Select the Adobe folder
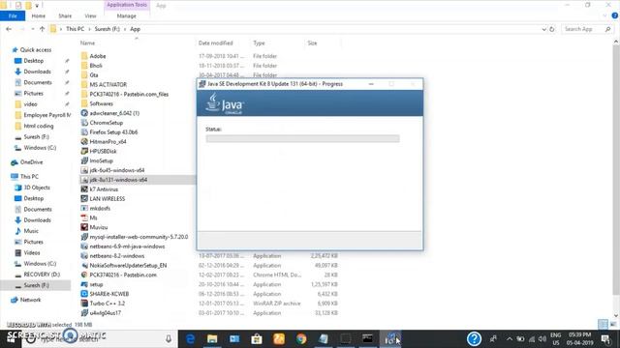 coord(98,56)
